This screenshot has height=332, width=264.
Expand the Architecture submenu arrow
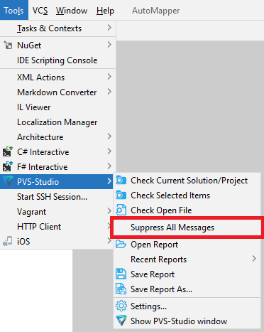point(109,136)
